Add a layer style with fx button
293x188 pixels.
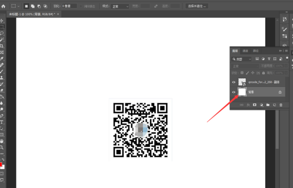248,105
